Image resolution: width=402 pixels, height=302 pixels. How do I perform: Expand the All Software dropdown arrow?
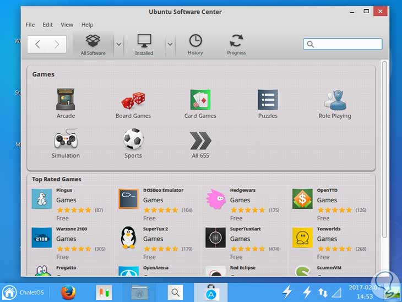click(x=118, y=44)
